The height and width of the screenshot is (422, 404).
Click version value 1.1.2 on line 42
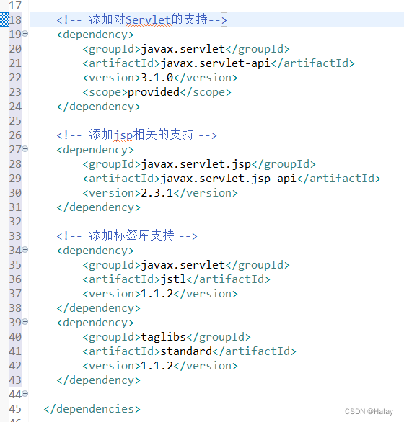point(157,366)
